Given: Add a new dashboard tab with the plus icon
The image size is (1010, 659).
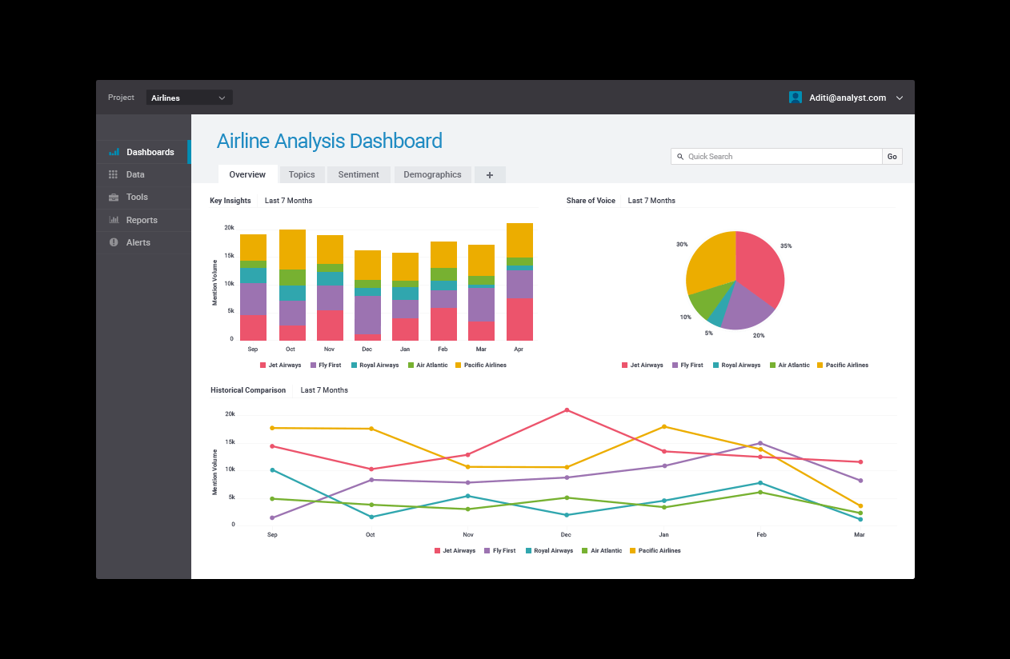Looking at the screenshot, I should [490, 174].
